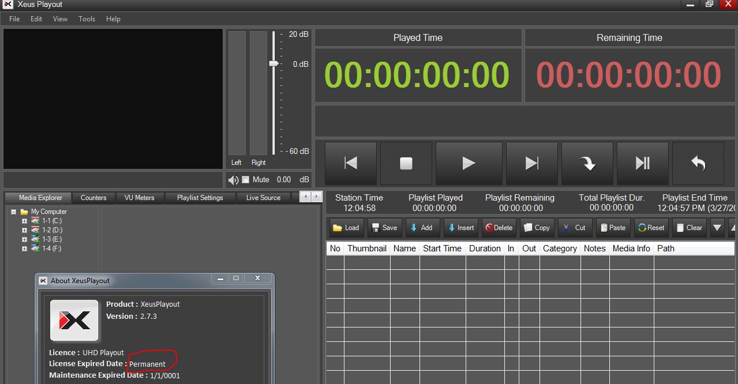
Task: Copy the selected playlist item
Action: 537,228
